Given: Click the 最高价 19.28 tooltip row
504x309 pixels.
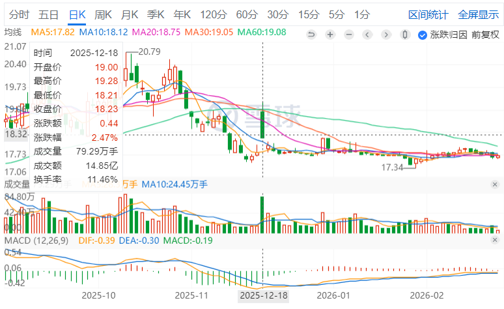Looking at the screenshot, I should click(x=76, y=81).
